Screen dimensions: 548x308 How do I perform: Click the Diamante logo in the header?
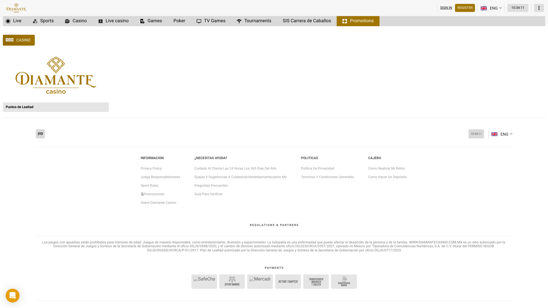coord(16,8)
